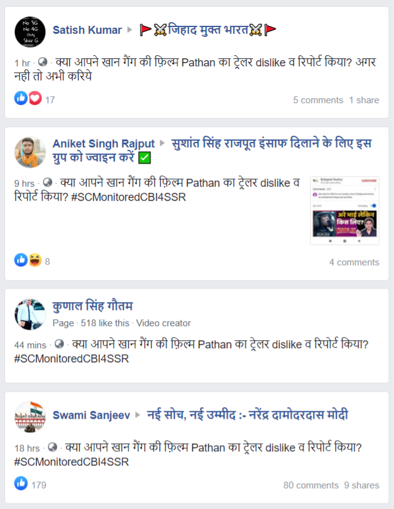
Task: View the 9 shares on Swami Sanjeev's post
Action: point(361,485)
